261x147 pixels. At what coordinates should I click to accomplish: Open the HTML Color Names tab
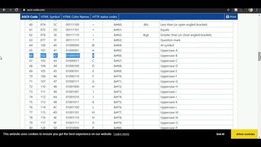[x=76, y=17]
